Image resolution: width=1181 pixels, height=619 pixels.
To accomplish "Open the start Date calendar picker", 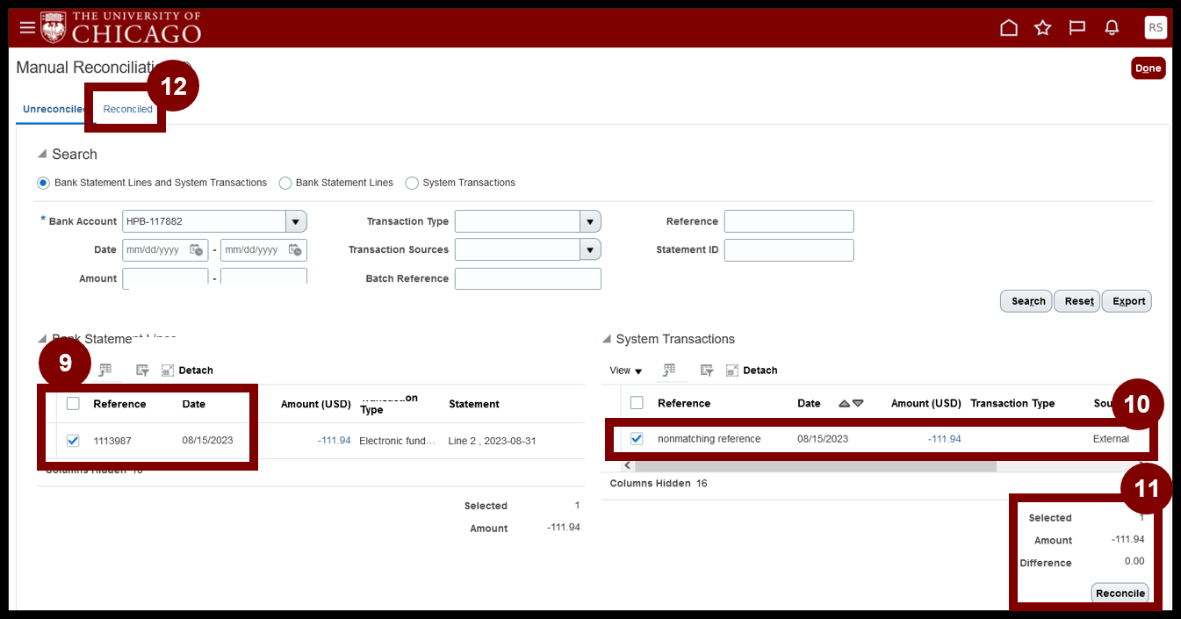I will click(x=197, y=249).
